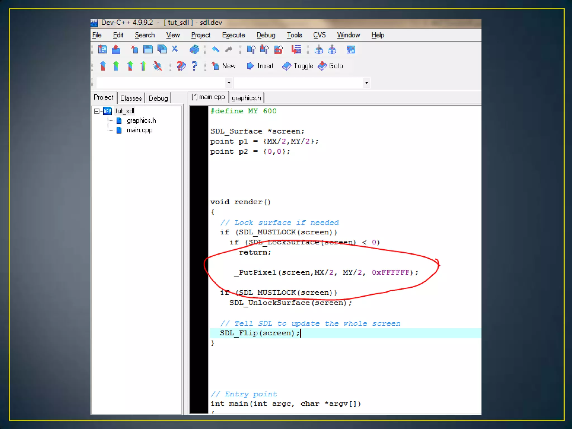Click the Print icon in toolbar
Viewport: 572px width, 429px height.
[194, 49]
